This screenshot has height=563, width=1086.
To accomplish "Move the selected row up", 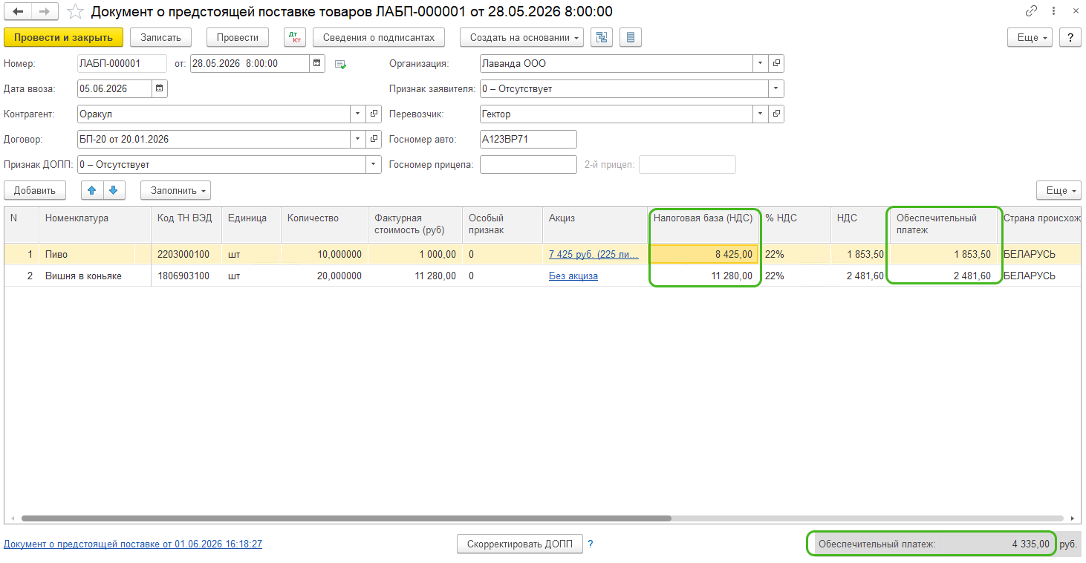I will click(x=91, y=191).
